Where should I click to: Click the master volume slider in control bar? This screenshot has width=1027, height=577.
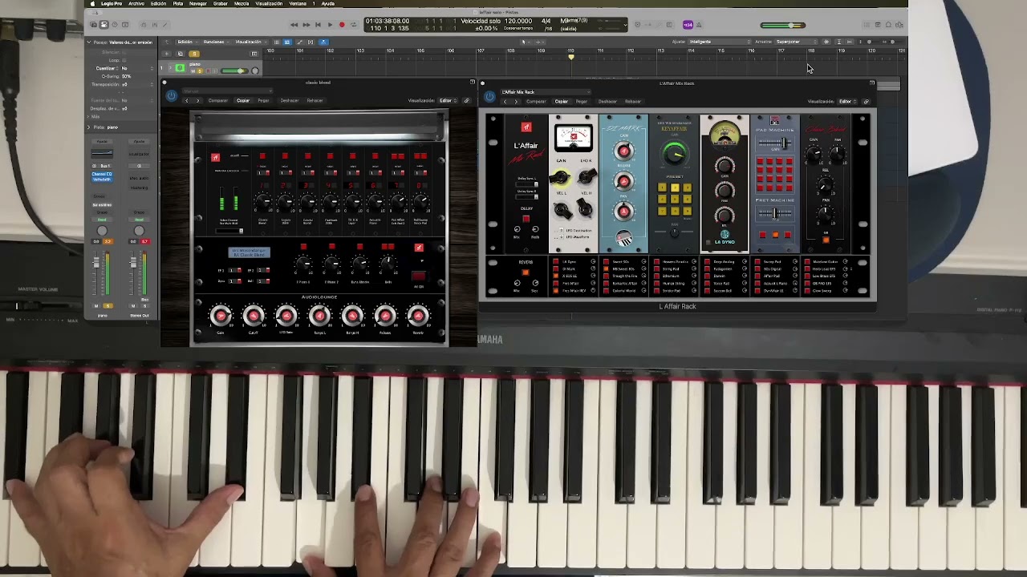click(x=783, y=25)
